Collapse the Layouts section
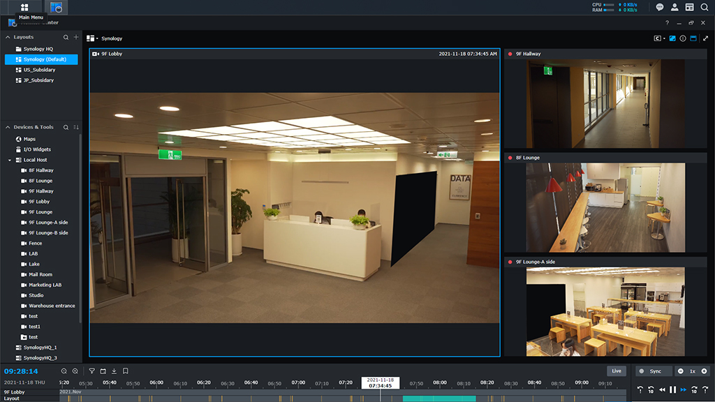Viewport: 715px width, 402px height. click(8, 37)
